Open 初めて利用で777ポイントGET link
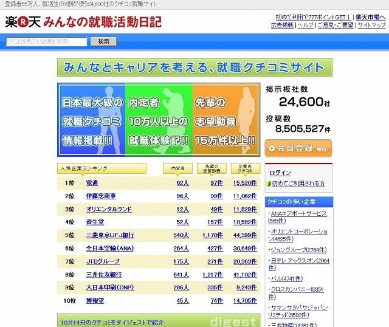This screenshot has width=389, height=327. (x=313, y=17)
